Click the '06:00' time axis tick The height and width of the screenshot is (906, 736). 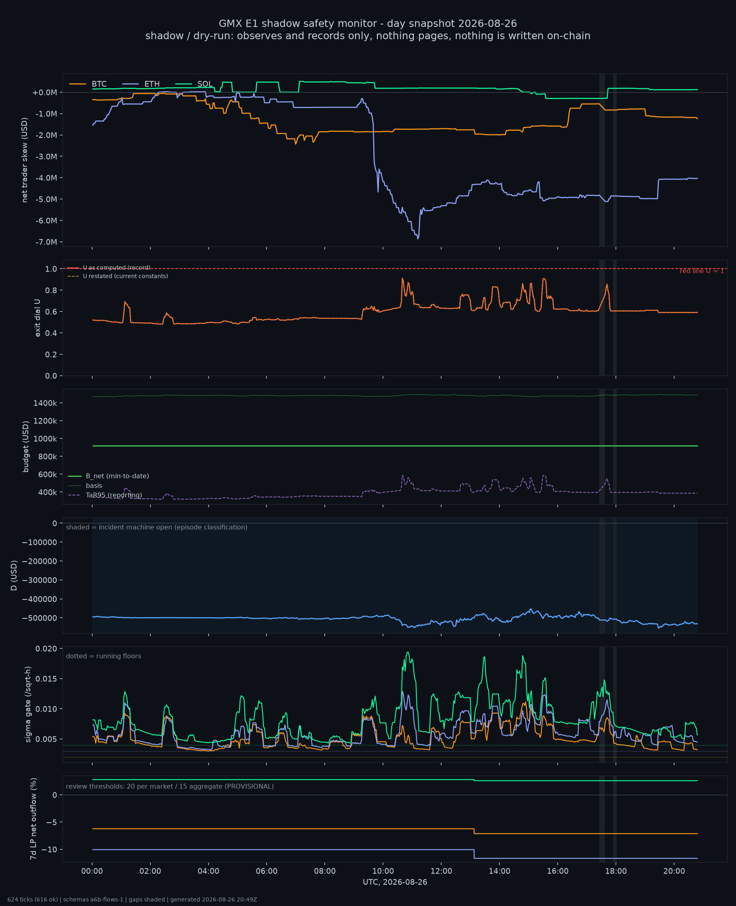click(x=266, y=871)
